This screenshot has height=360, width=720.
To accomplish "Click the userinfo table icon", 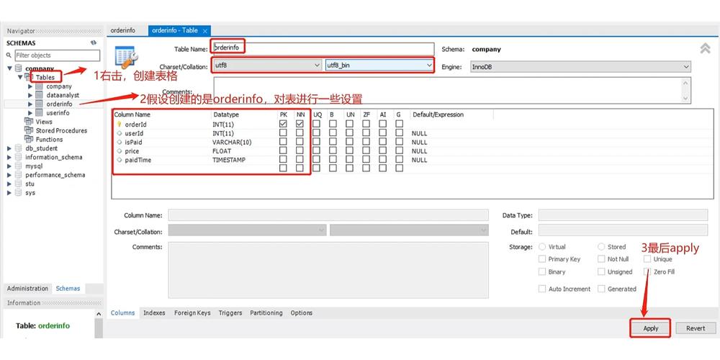I will [39, 112].
